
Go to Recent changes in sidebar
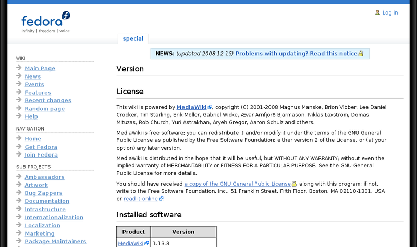(48, 100)
